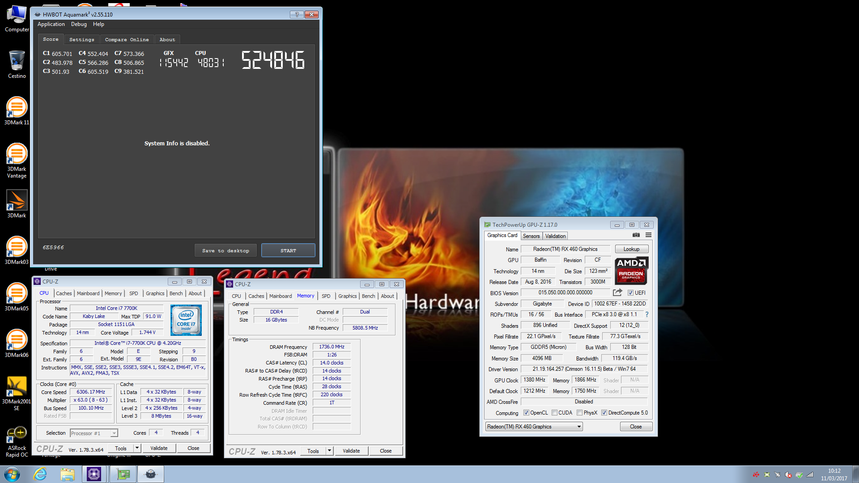Viewport: 859px width, 483px height.
Task: Click GPU-Z screenshot camera icon
Action: pyautogui.click(x=636, y=235)
